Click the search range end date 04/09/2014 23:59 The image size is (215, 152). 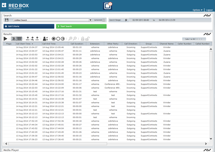pyautogui.click(x=167, y=20)
